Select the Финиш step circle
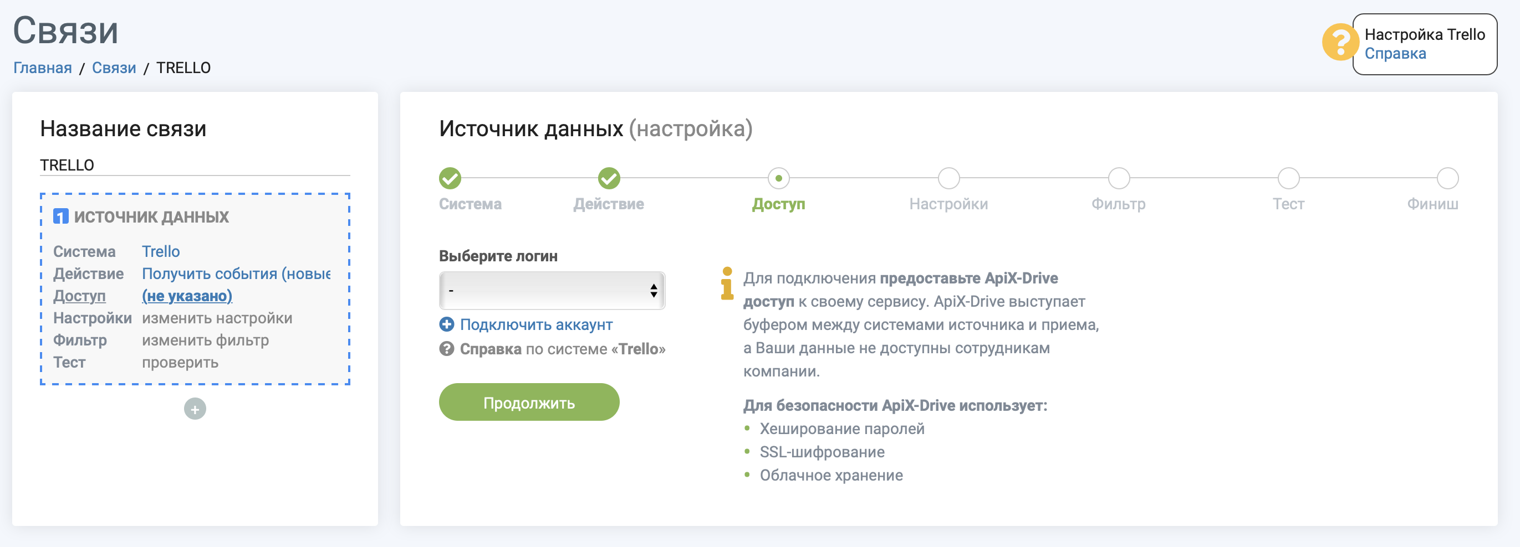Image resolution: width=1520 pixels, height=547 pixels. (1447, 178)
